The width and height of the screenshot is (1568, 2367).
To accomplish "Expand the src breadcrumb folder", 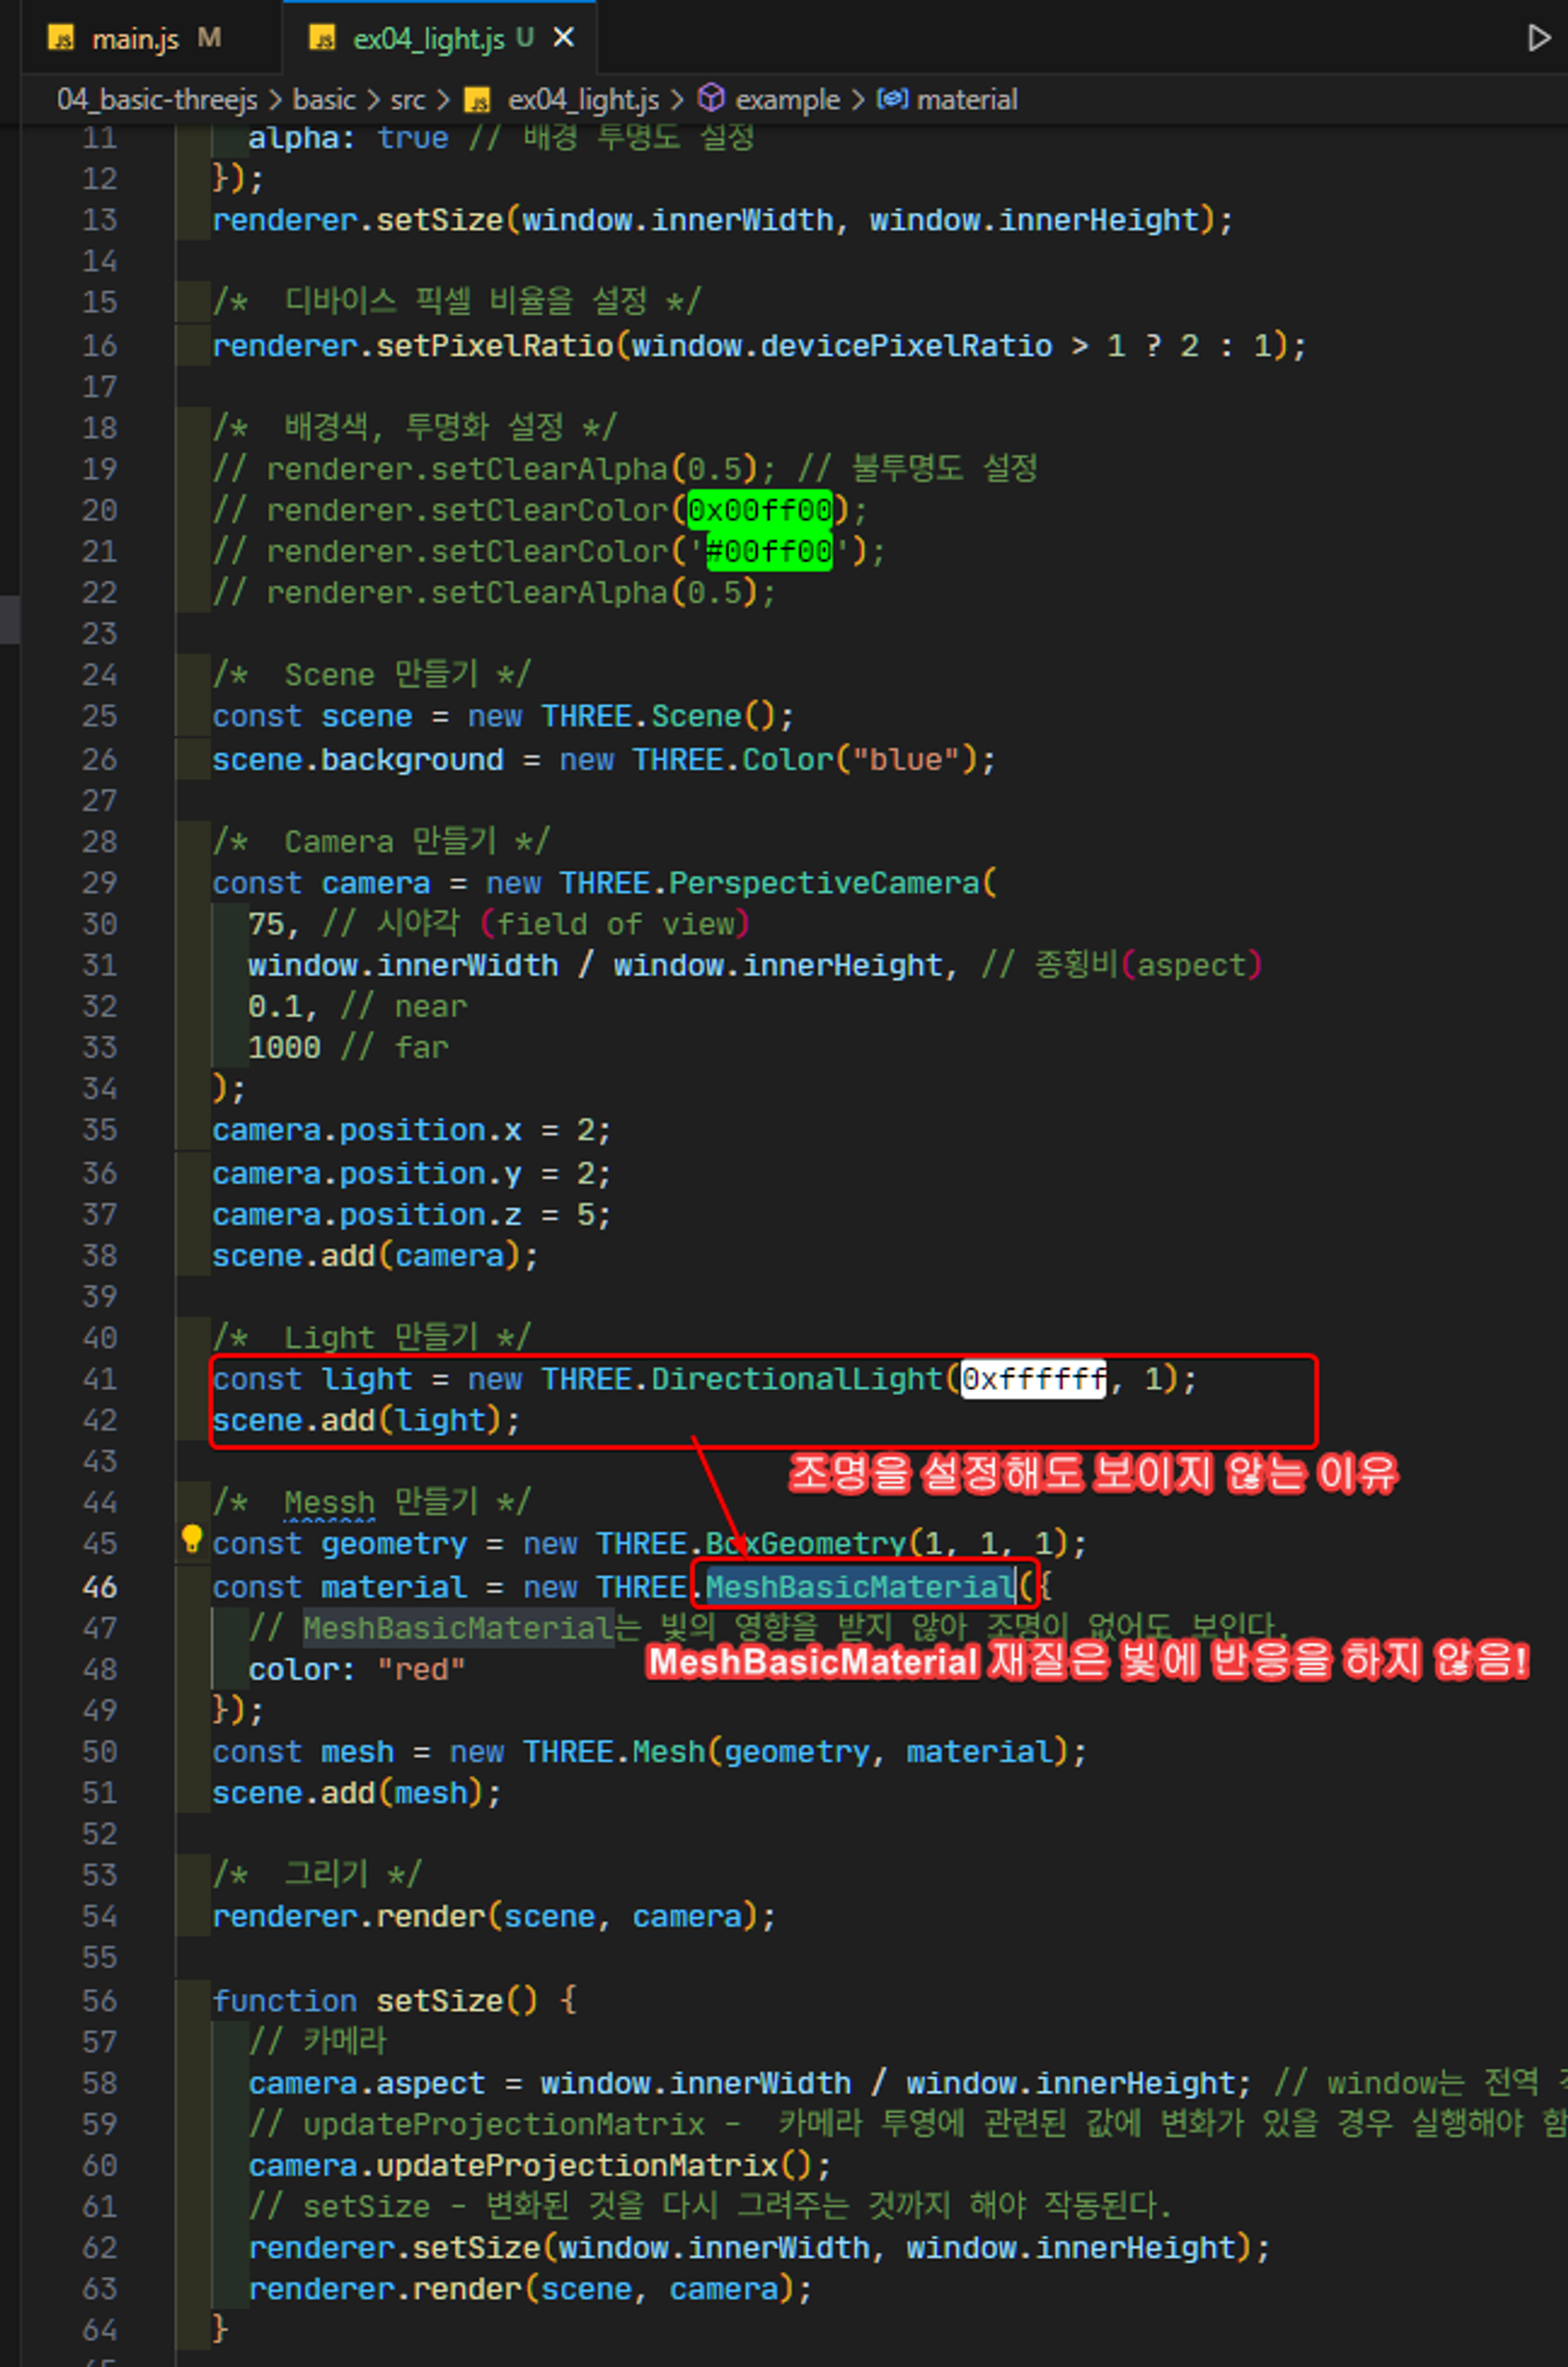I will click(x=407, y=99).
